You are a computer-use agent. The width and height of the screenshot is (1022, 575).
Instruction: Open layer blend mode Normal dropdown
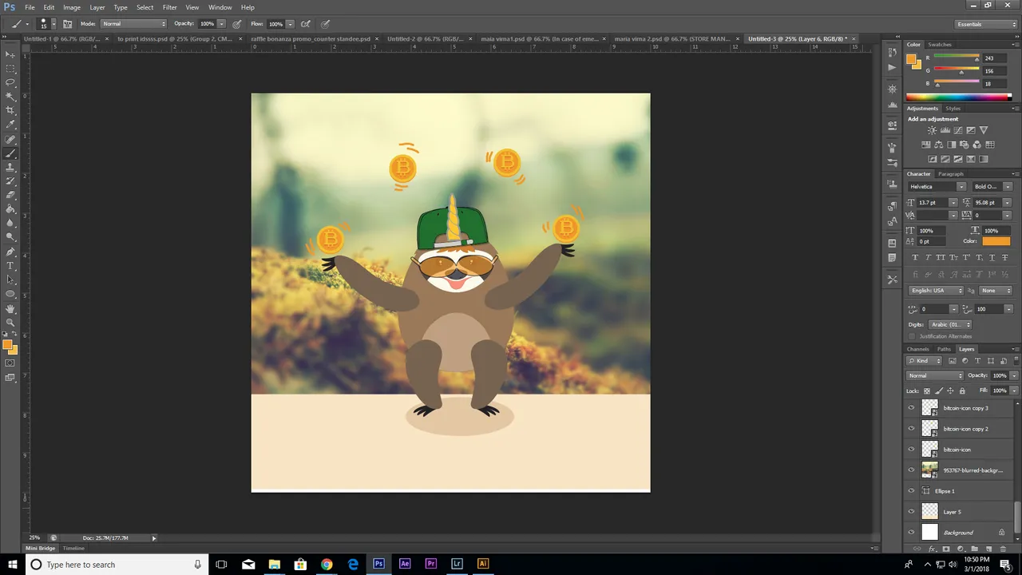[x=936, y=375]
